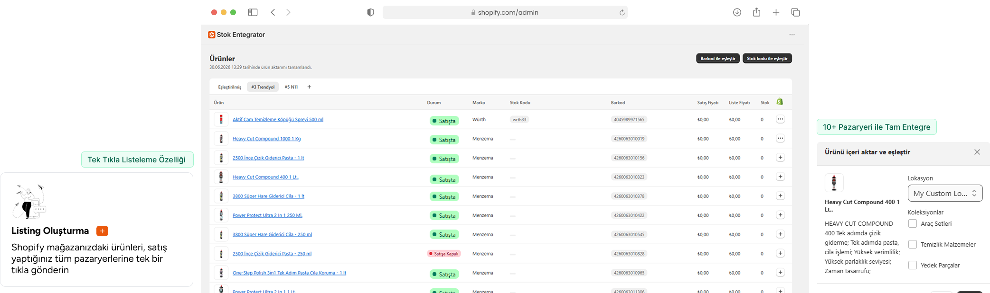The height and width of the screenshot is (293, 990).
Task: Click orange plus next to Listing Oluşturma
Action: point(102,231)
